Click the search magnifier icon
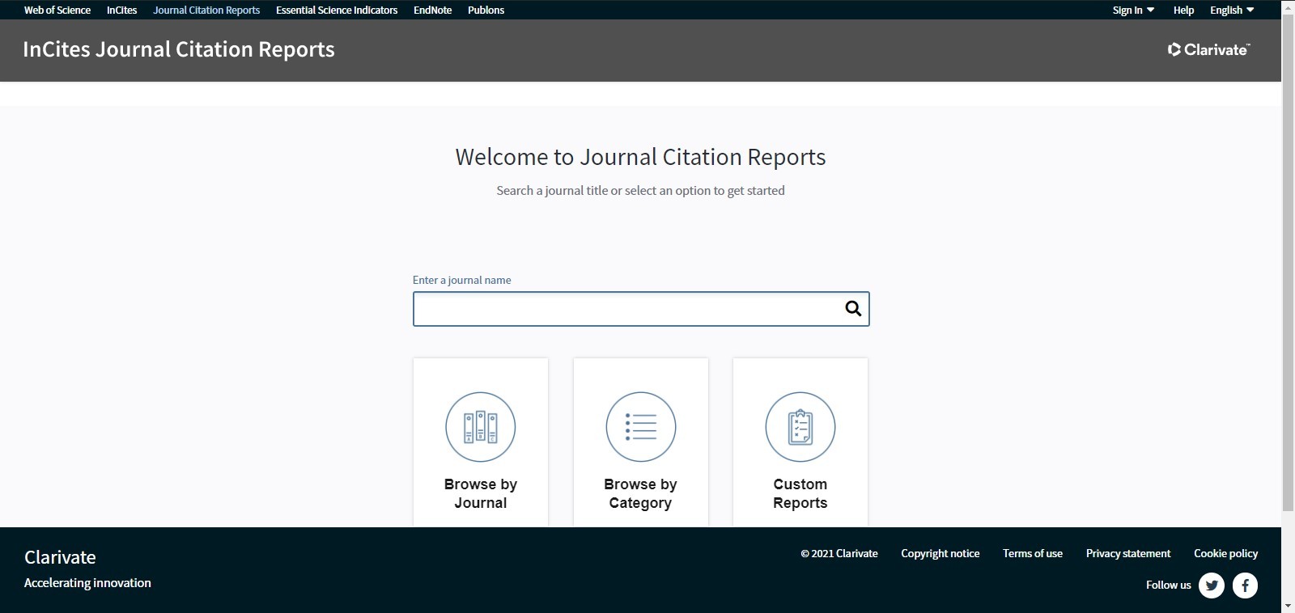1295x613 pixels. pos(853,308)
